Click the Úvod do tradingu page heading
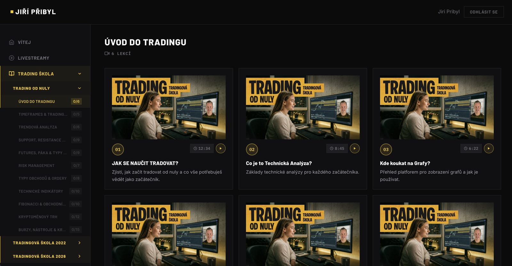Viewport: 512px width, 266px height. point(145,42)
